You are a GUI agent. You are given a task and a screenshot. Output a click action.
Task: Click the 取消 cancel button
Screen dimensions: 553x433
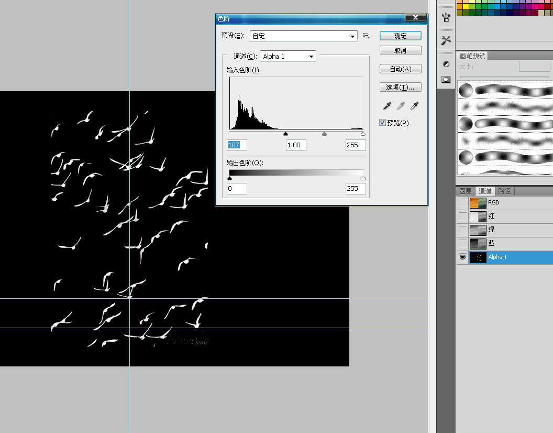tap(400, 50)
